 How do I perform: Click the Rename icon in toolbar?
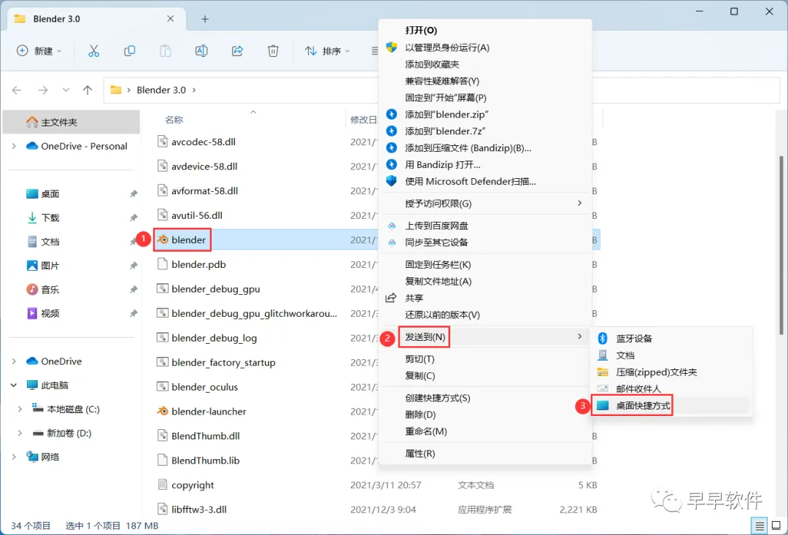[x=201, y=51]
